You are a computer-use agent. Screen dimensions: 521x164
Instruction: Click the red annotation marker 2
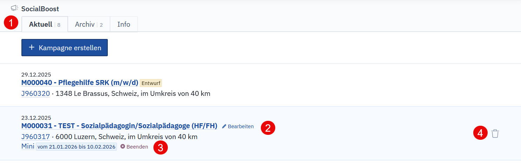(x=268, y=128)
